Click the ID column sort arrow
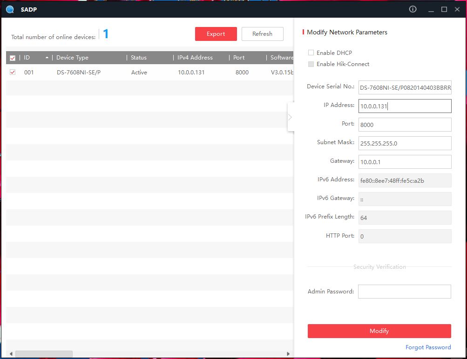This screenshot has width=467, height=359. click(x=47, y=58)
